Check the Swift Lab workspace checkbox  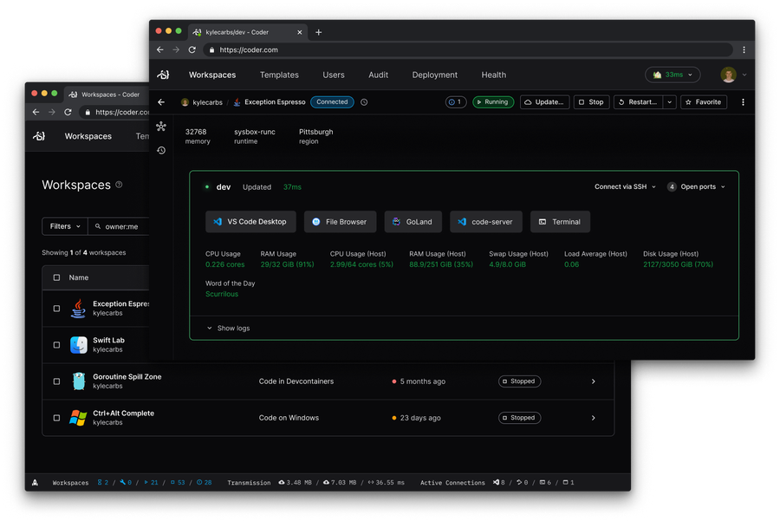(56, 345)
